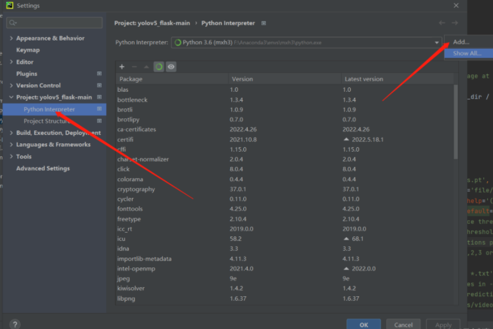Click the project icon on the Python Interpreter row

click(99, 109)
